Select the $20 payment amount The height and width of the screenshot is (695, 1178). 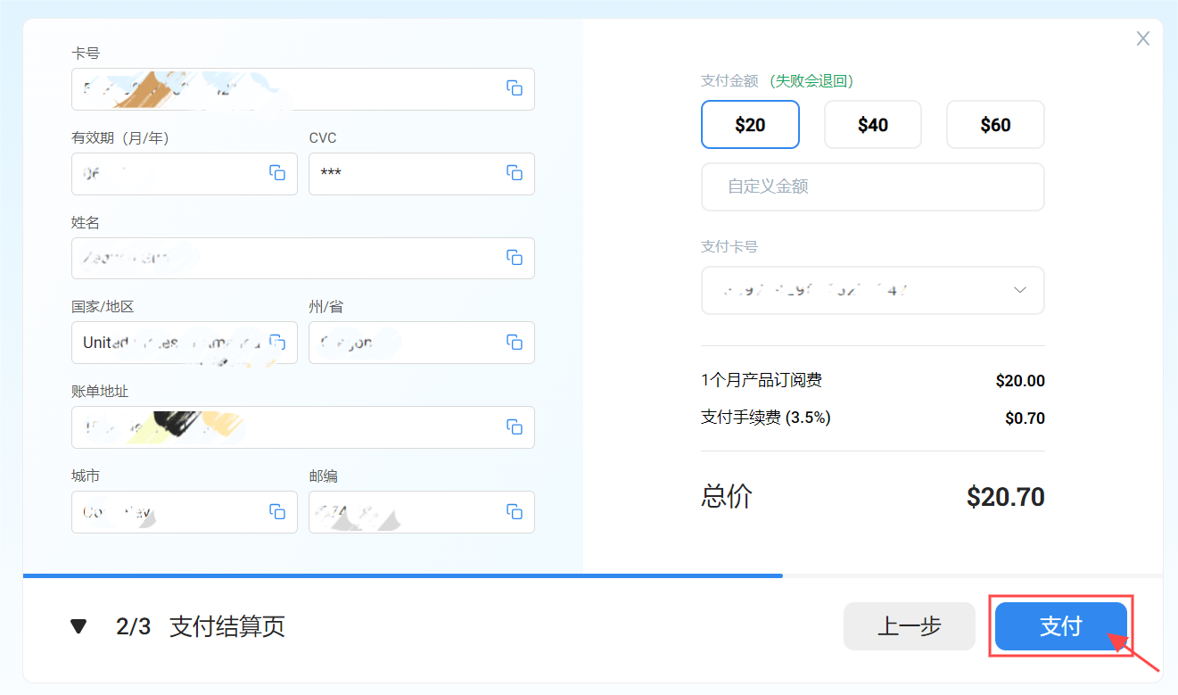click(750, 125)
